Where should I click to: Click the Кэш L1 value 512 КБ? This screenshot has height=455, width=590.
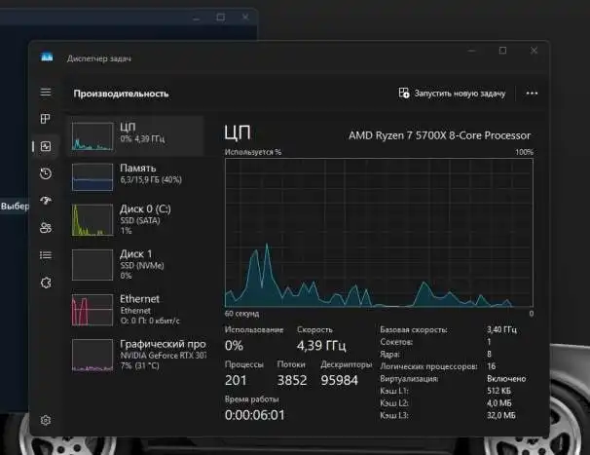[498, 391]
